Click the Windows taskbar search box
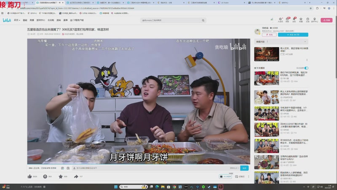Screen dimensions: 337x190 (134, 187)
